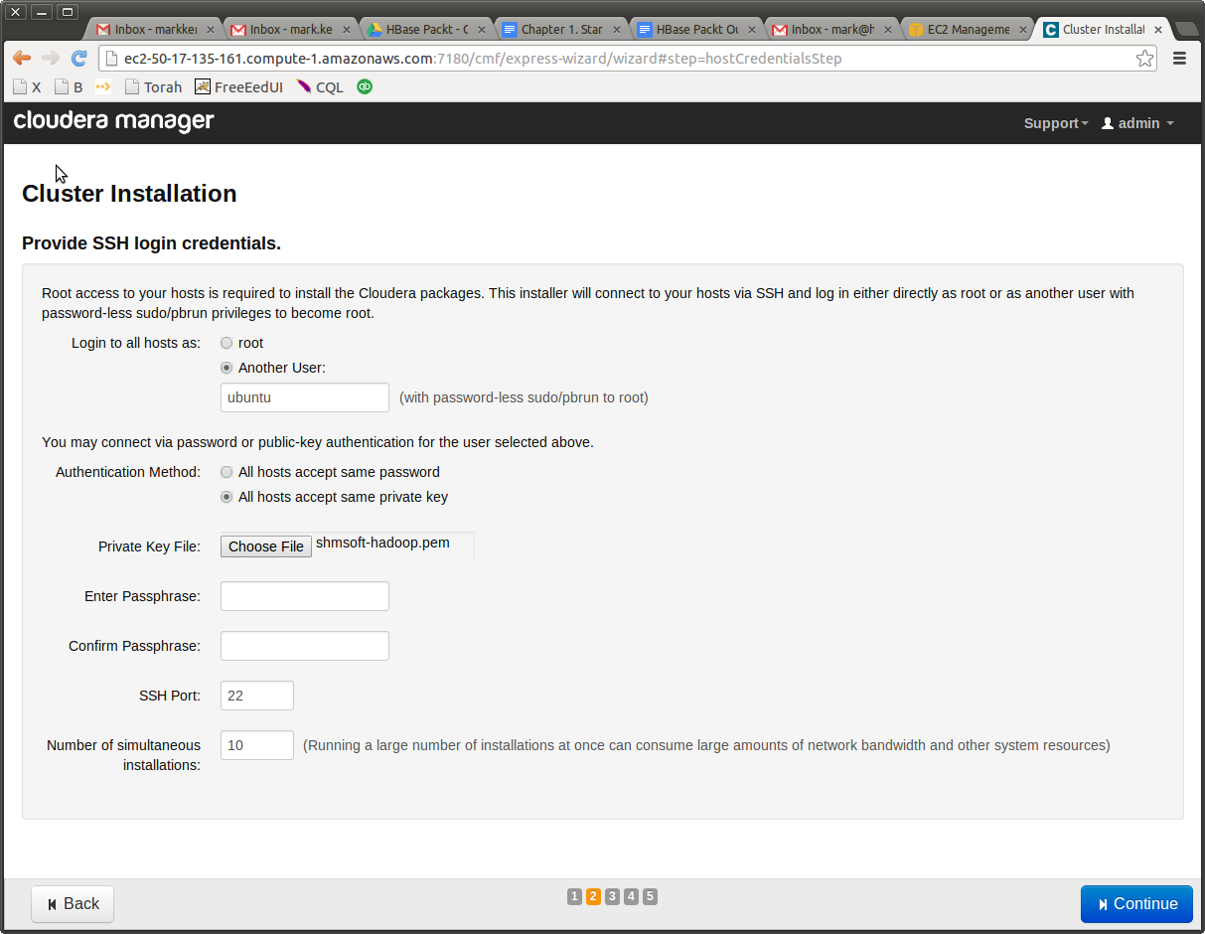Open the green circle bookmark icon

coord(365,86)
